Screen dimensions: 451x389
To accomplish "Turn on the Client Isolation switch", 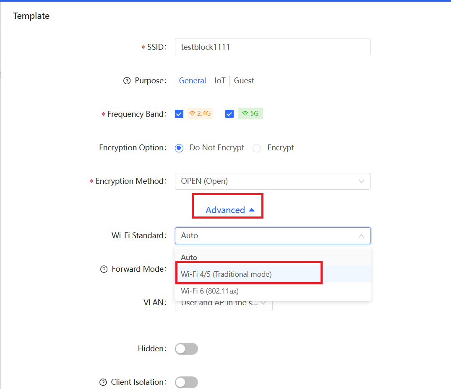I will [186, 382].
